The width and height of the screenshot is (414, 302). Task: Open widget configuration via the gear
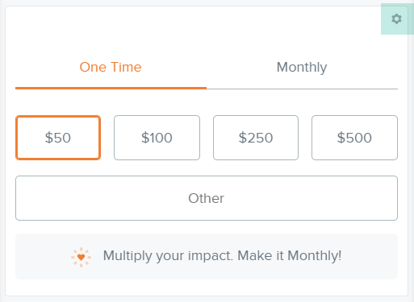(396, 19)
